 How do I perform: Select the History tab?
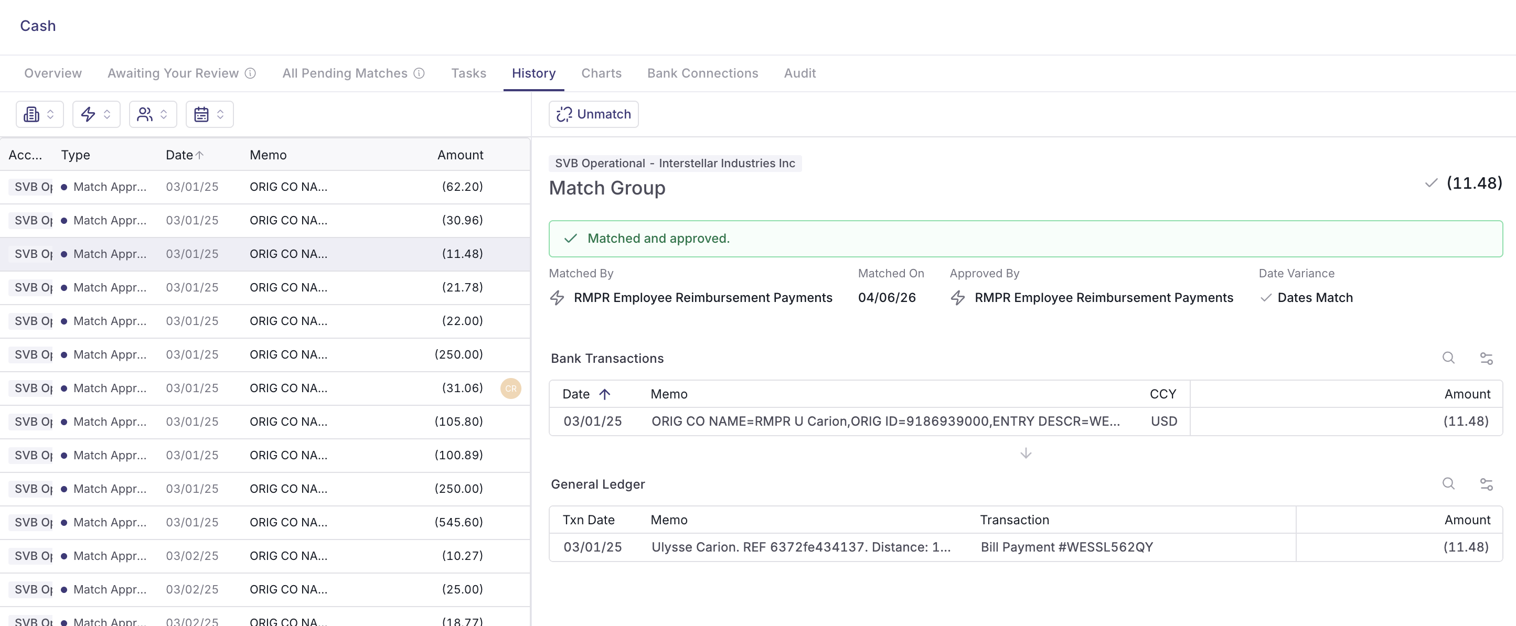point(533,73)
